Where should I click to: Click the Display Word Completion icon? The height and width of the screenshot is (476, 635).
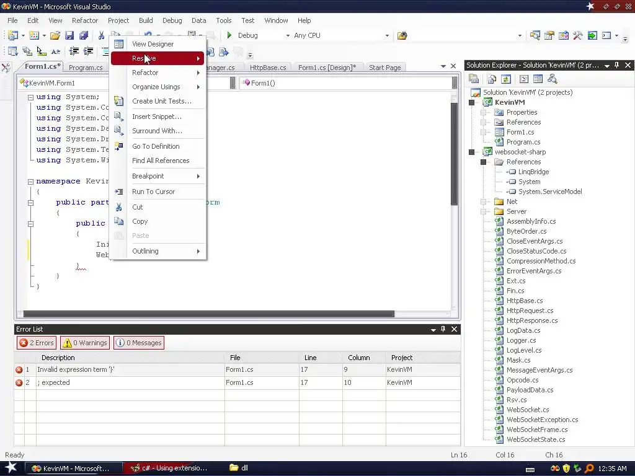(55, 51)
